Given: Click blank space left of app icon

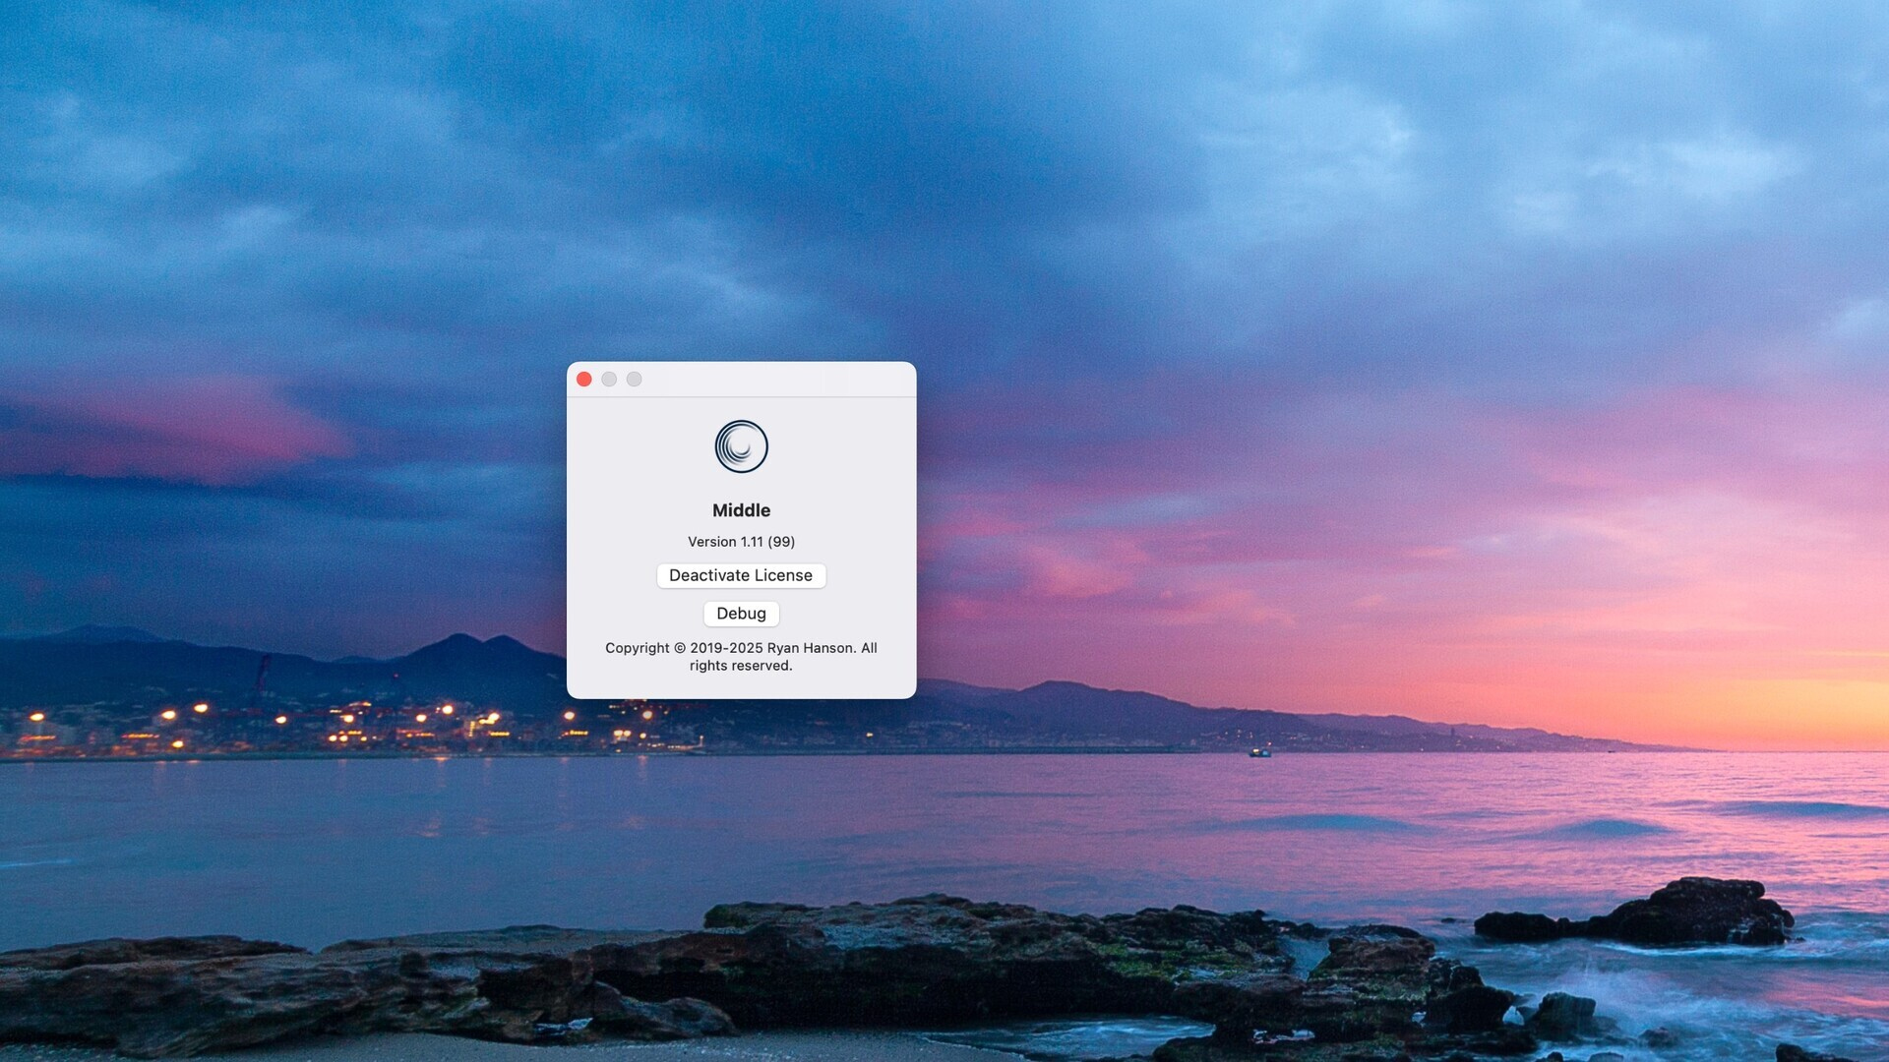Looking at the screenshot, I should click(x=640, y=447).
